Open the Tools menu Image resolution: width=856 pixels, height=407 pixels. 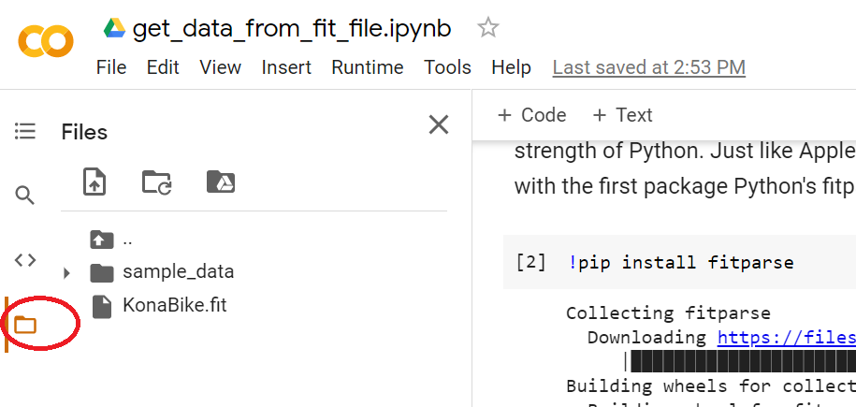click(448, 67)
